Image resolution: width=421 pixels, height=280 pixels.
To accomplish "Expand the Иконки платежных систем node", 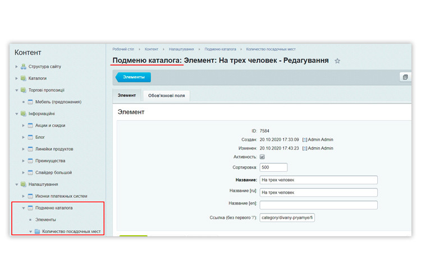I will 24,196.
